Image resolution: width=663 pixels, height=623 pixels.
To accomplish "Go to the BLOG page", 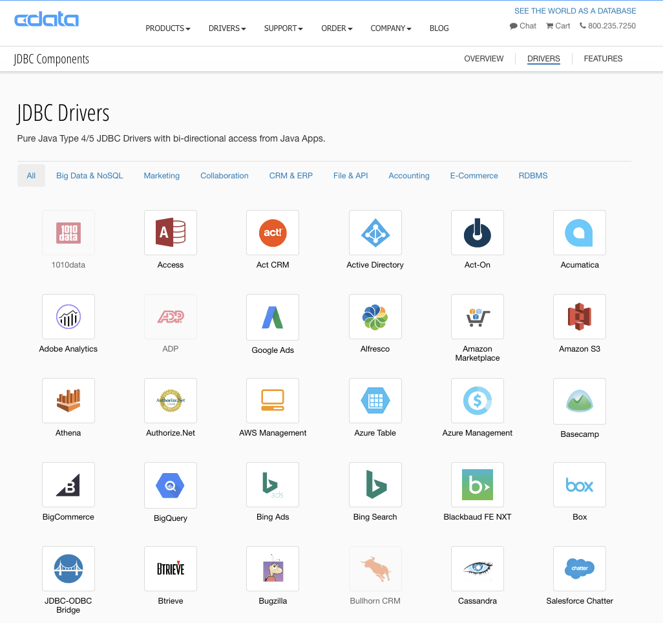I will (439, 28).
